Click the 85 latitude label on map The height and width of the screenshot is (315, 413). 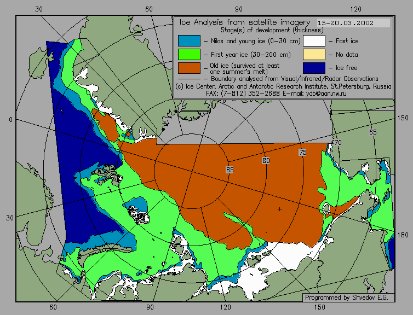230,170
